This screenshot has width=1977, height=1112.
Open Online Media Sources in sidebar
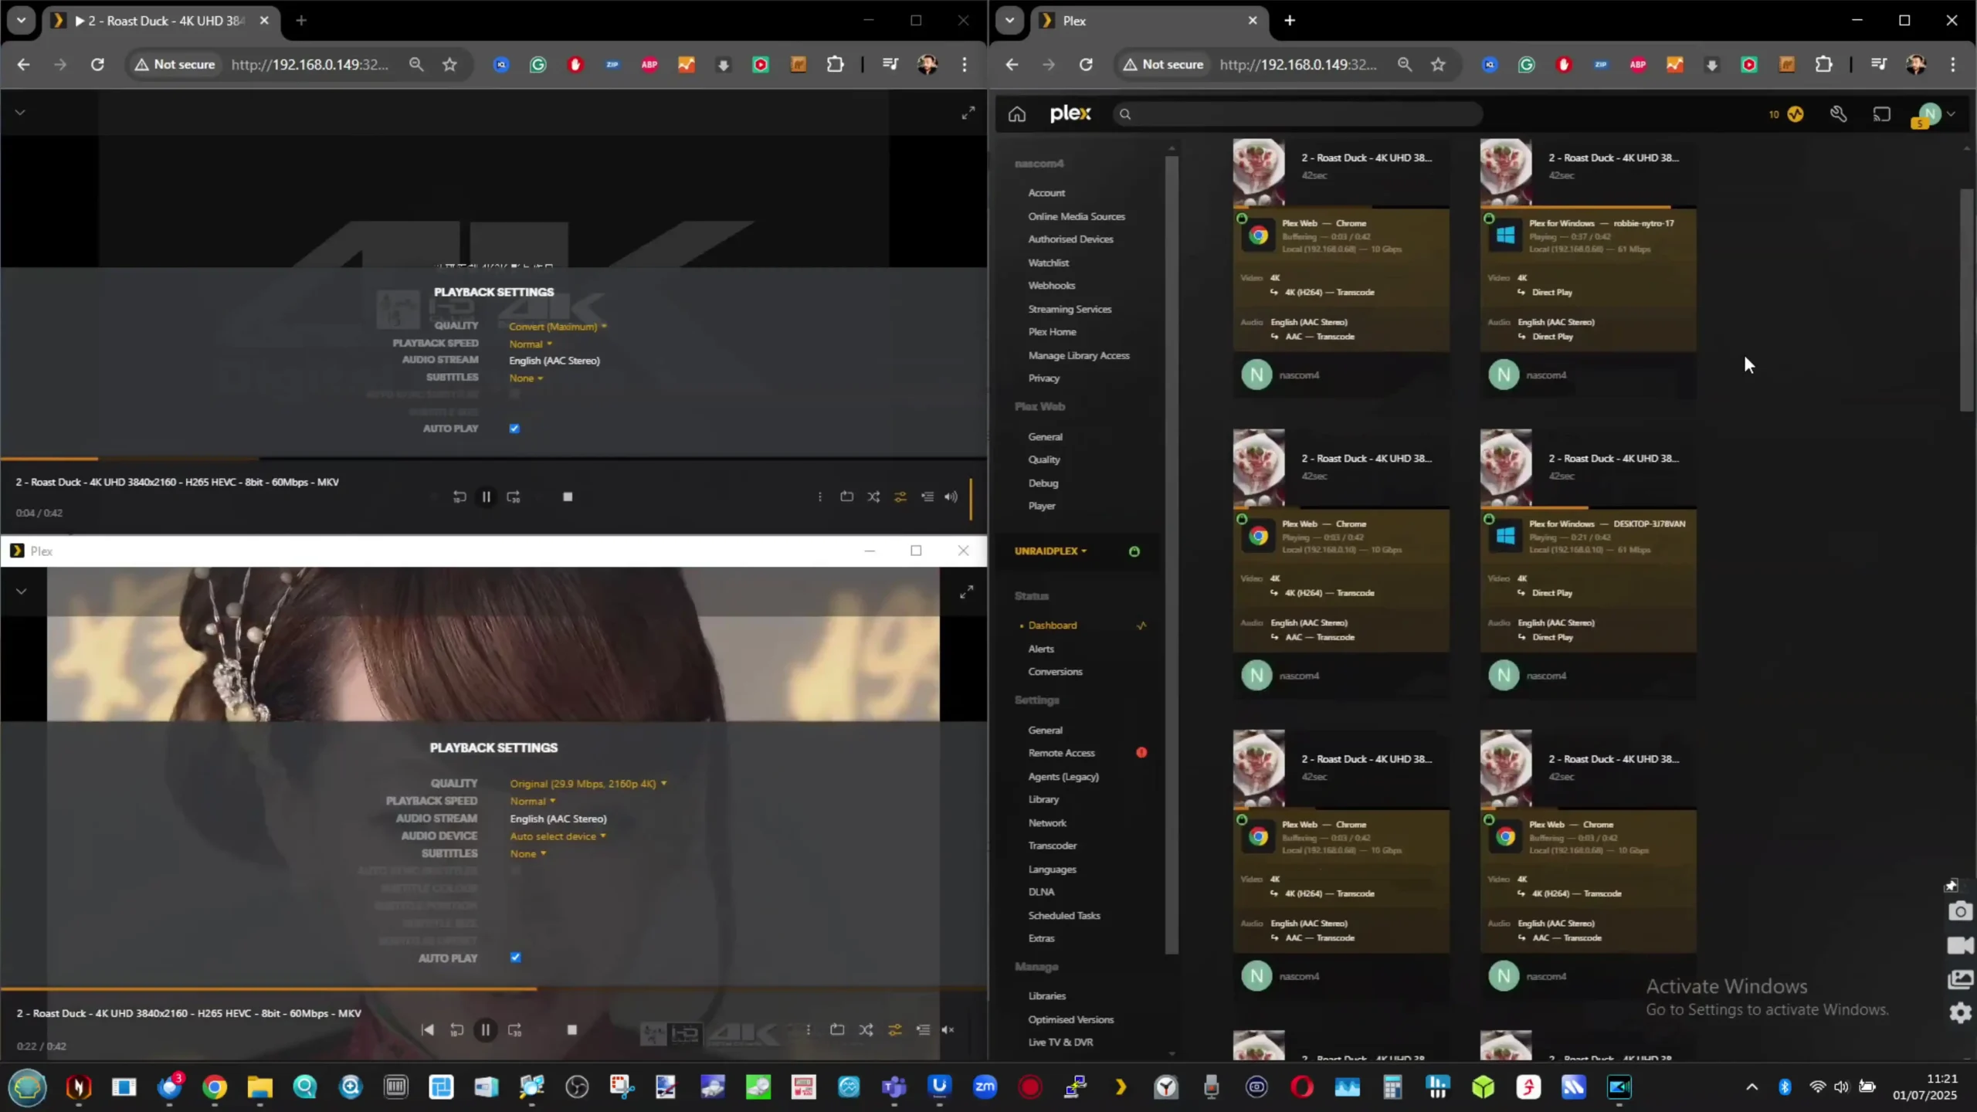(x=1076, y=217)
